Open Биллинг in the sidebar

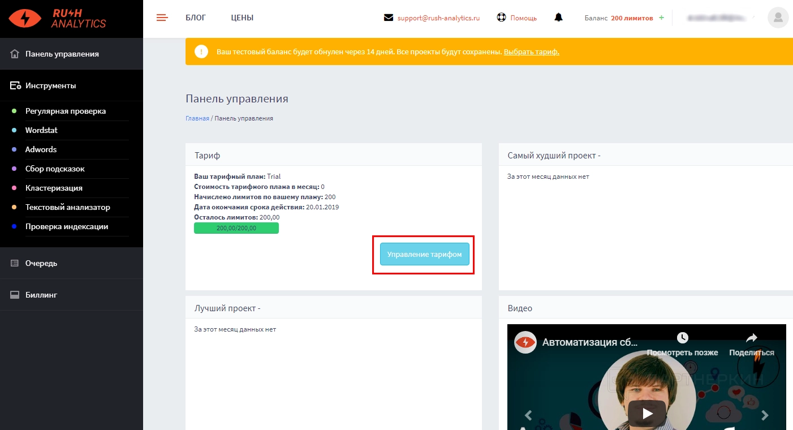pyautogui.click(x=71, y=295)
